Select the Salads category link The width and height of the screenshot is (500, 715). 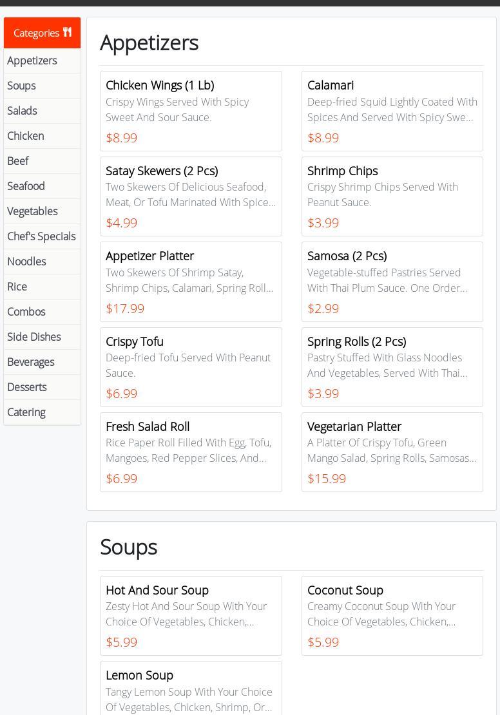[22, 111]
